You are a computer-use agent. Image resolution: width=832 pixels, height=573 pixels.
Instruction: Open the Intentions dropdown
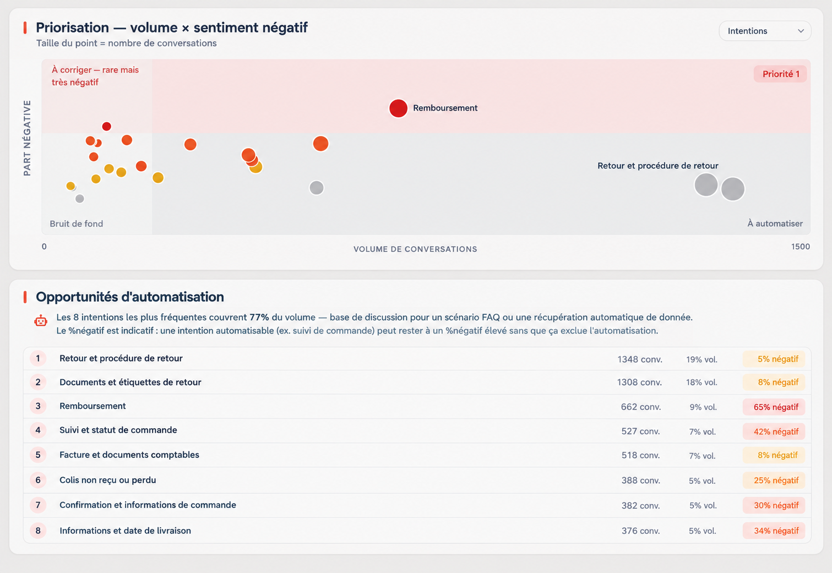[x=765, y=31]
